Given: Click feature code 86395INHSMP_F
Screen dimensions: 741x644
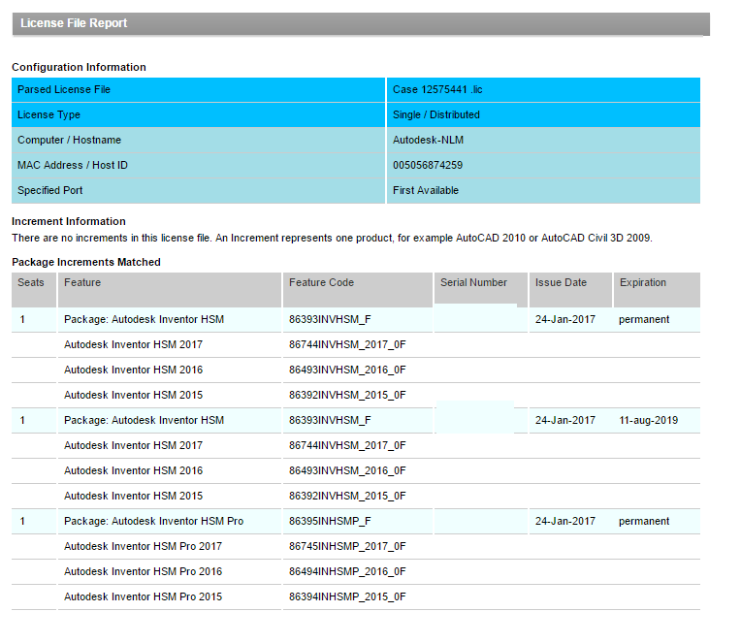Looking at the screenshot, I should [330, 521].
